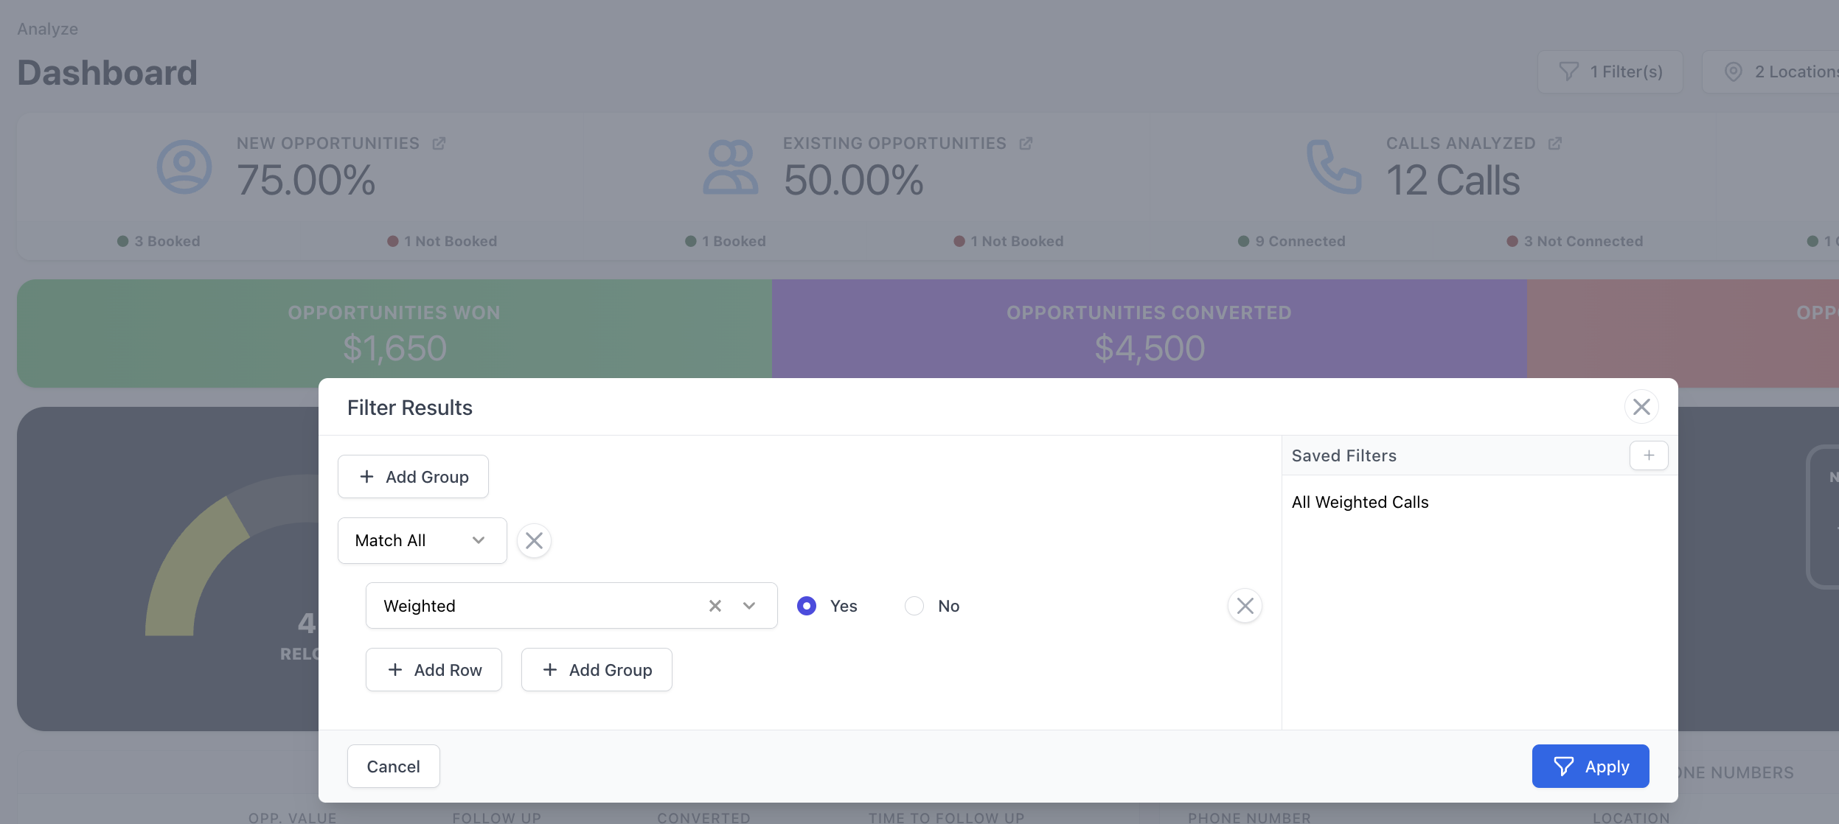The height and width of the screenshot is (824, 1839).
Task: Open Existing Opportunities external link icon
Action: [1026, 144]
